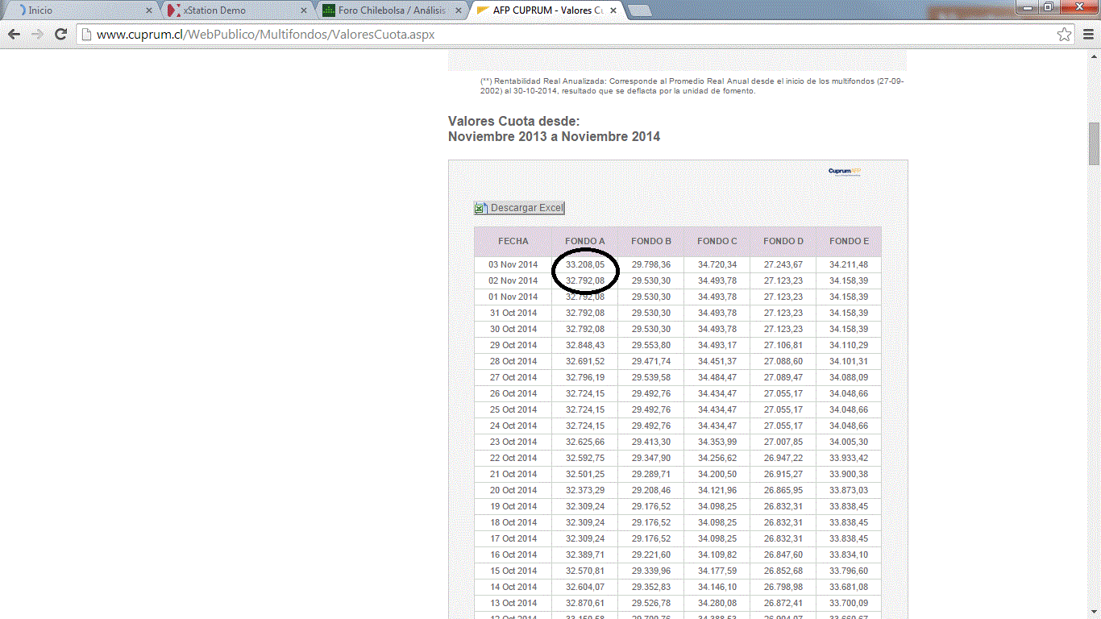Click the FONDO C column header

(x=717, y=241)
